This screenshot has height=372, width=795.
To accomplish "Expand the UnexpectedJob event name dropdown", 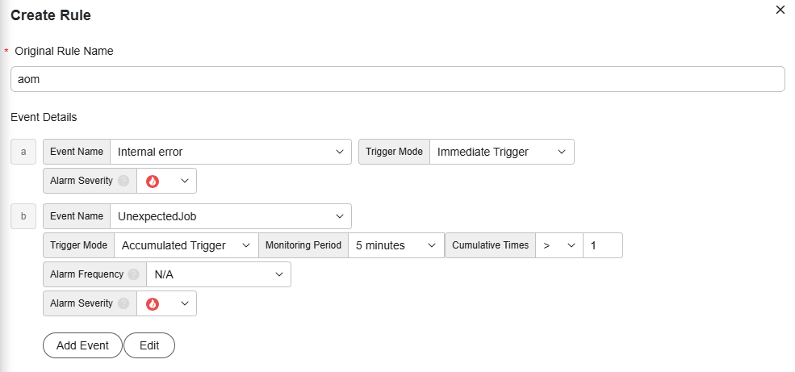I will [231, 216].
